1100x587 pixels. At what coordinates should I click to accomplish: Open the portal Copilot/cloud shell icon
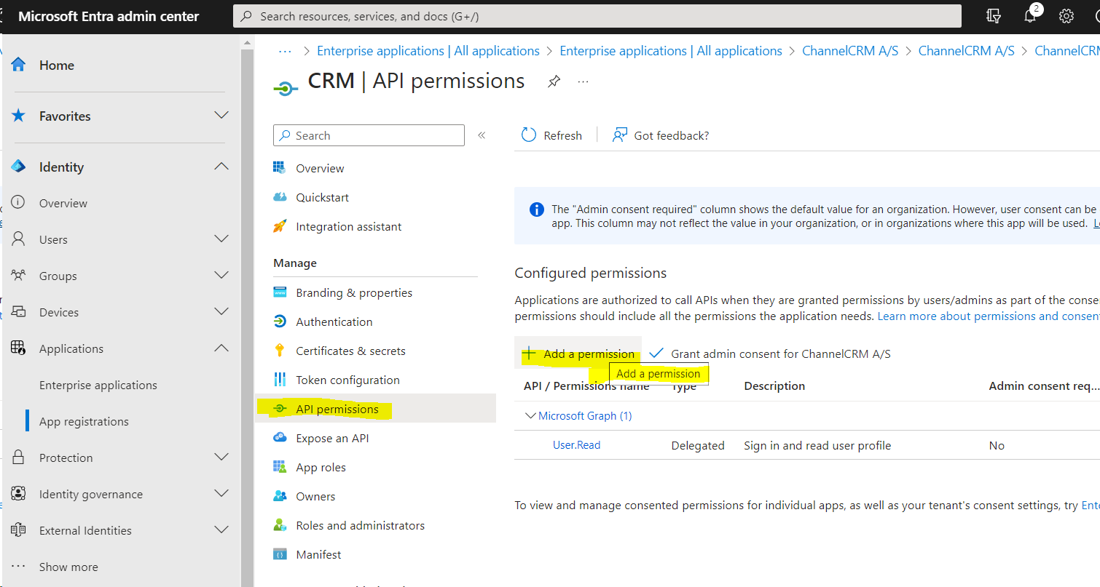pyautogui.click(x=994, y=16)
